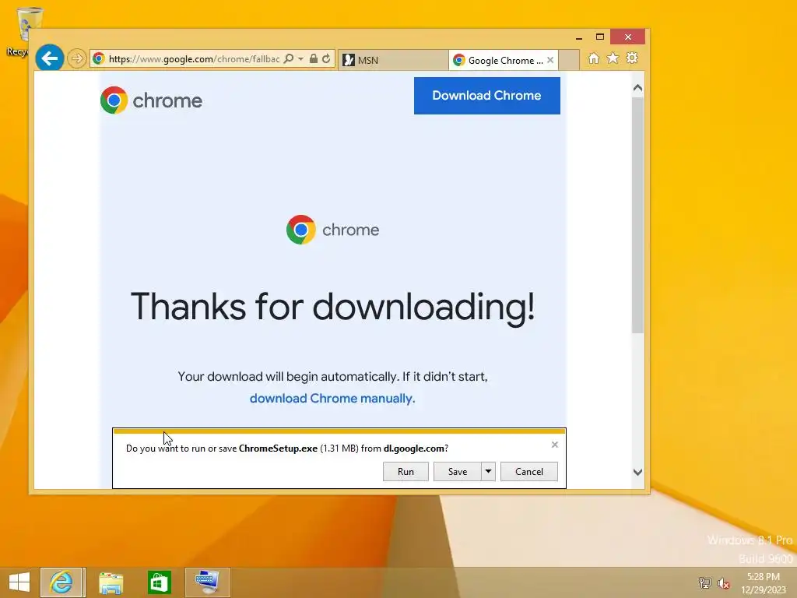Expand the Save options dropdown arrow

pyautogui.click(x=488, y=471)
